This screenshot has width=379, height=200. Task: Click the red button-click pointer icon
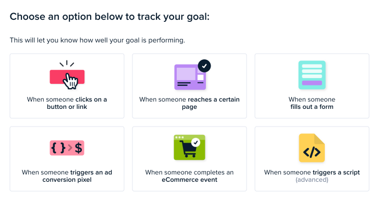click(67, 75)
